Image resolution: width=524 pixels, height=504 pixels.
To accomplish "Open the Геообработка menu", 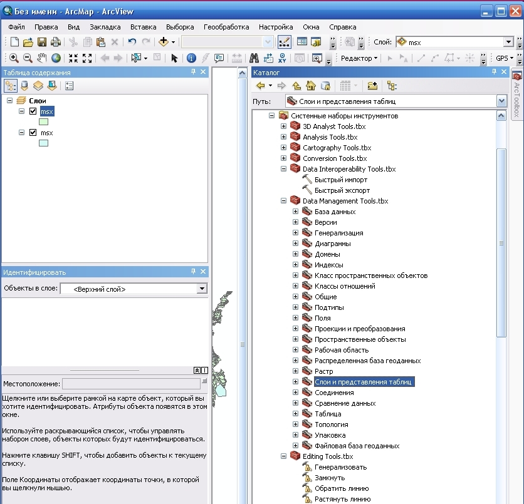I will pos(226,27).
